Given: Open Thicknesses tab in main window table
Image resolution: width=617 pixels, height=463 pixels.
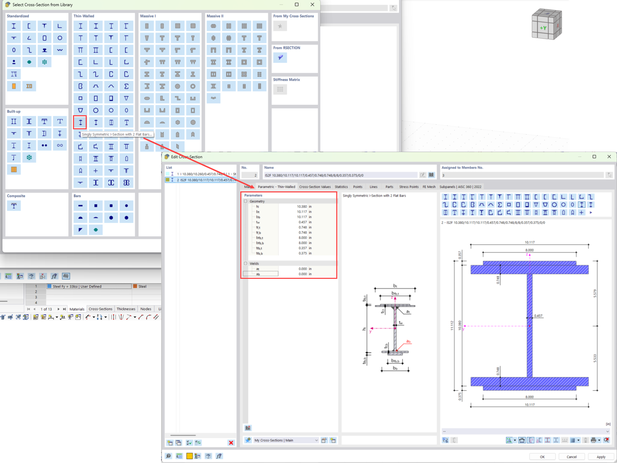Looking at the screenshot, I should pyautogui.click(x=126, y=309).
